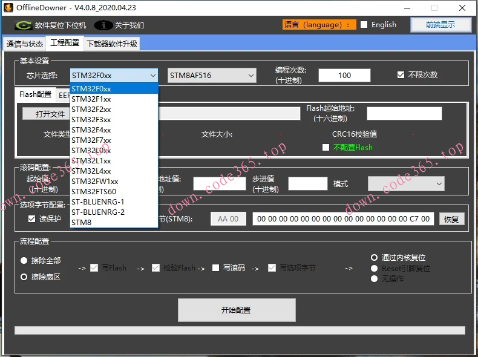478x357 pixels.
Task: Toggle the English language checkbox
Action: [x=364, y=25]
